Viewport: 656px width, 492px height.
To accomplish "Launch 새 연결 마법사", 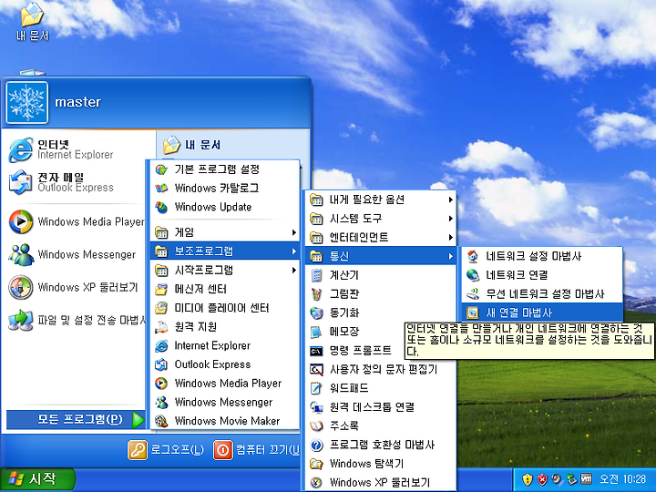I will coord(542,313).
